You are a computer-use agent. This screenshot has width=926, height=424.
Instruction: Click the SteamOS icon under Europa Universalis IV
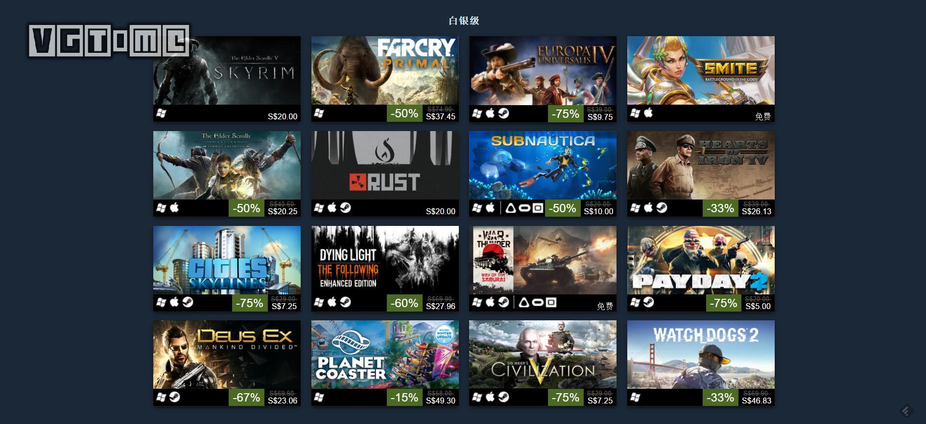[x=503, y=113]
